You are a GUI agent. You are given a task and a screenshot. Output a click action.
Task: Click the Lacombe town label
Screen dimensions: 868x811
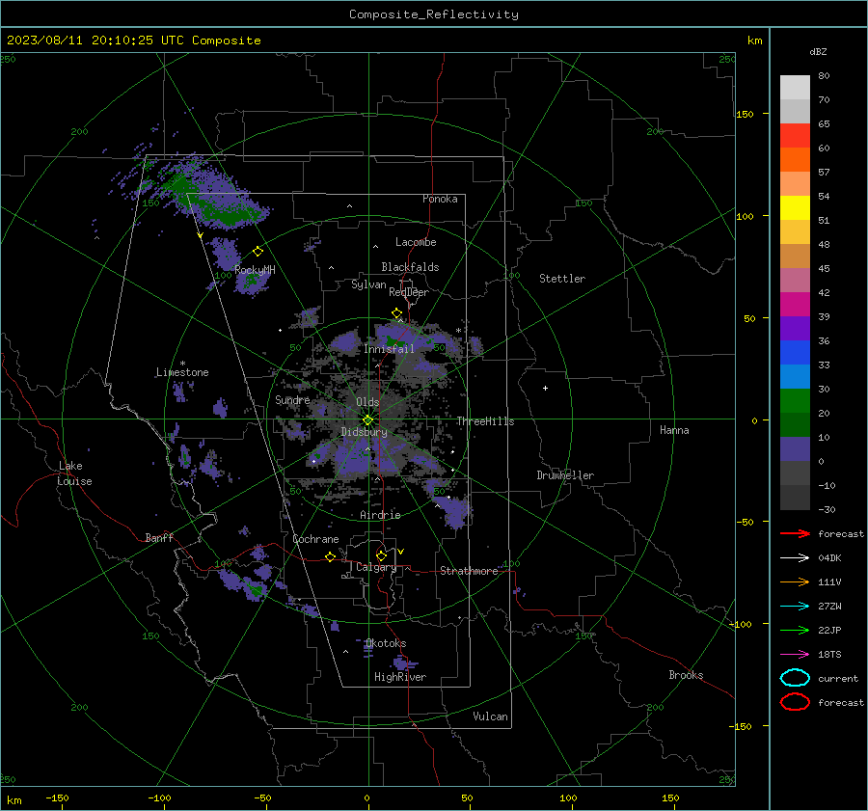coord(416,242)
